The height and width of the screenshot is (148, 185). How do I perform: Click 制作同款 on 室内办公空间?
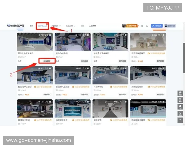85,61
